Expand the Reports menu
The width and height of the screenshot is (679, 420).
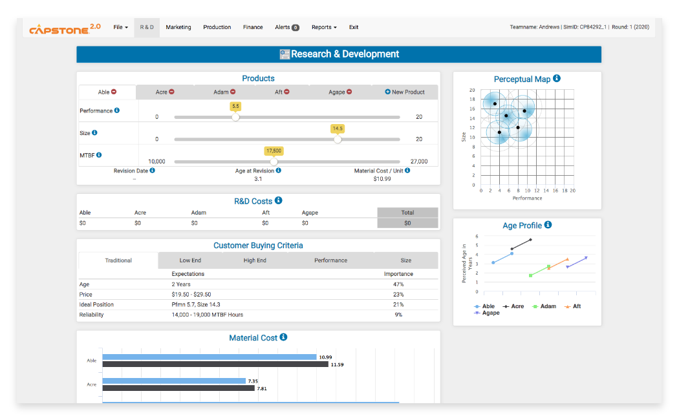tap(323, 27)
